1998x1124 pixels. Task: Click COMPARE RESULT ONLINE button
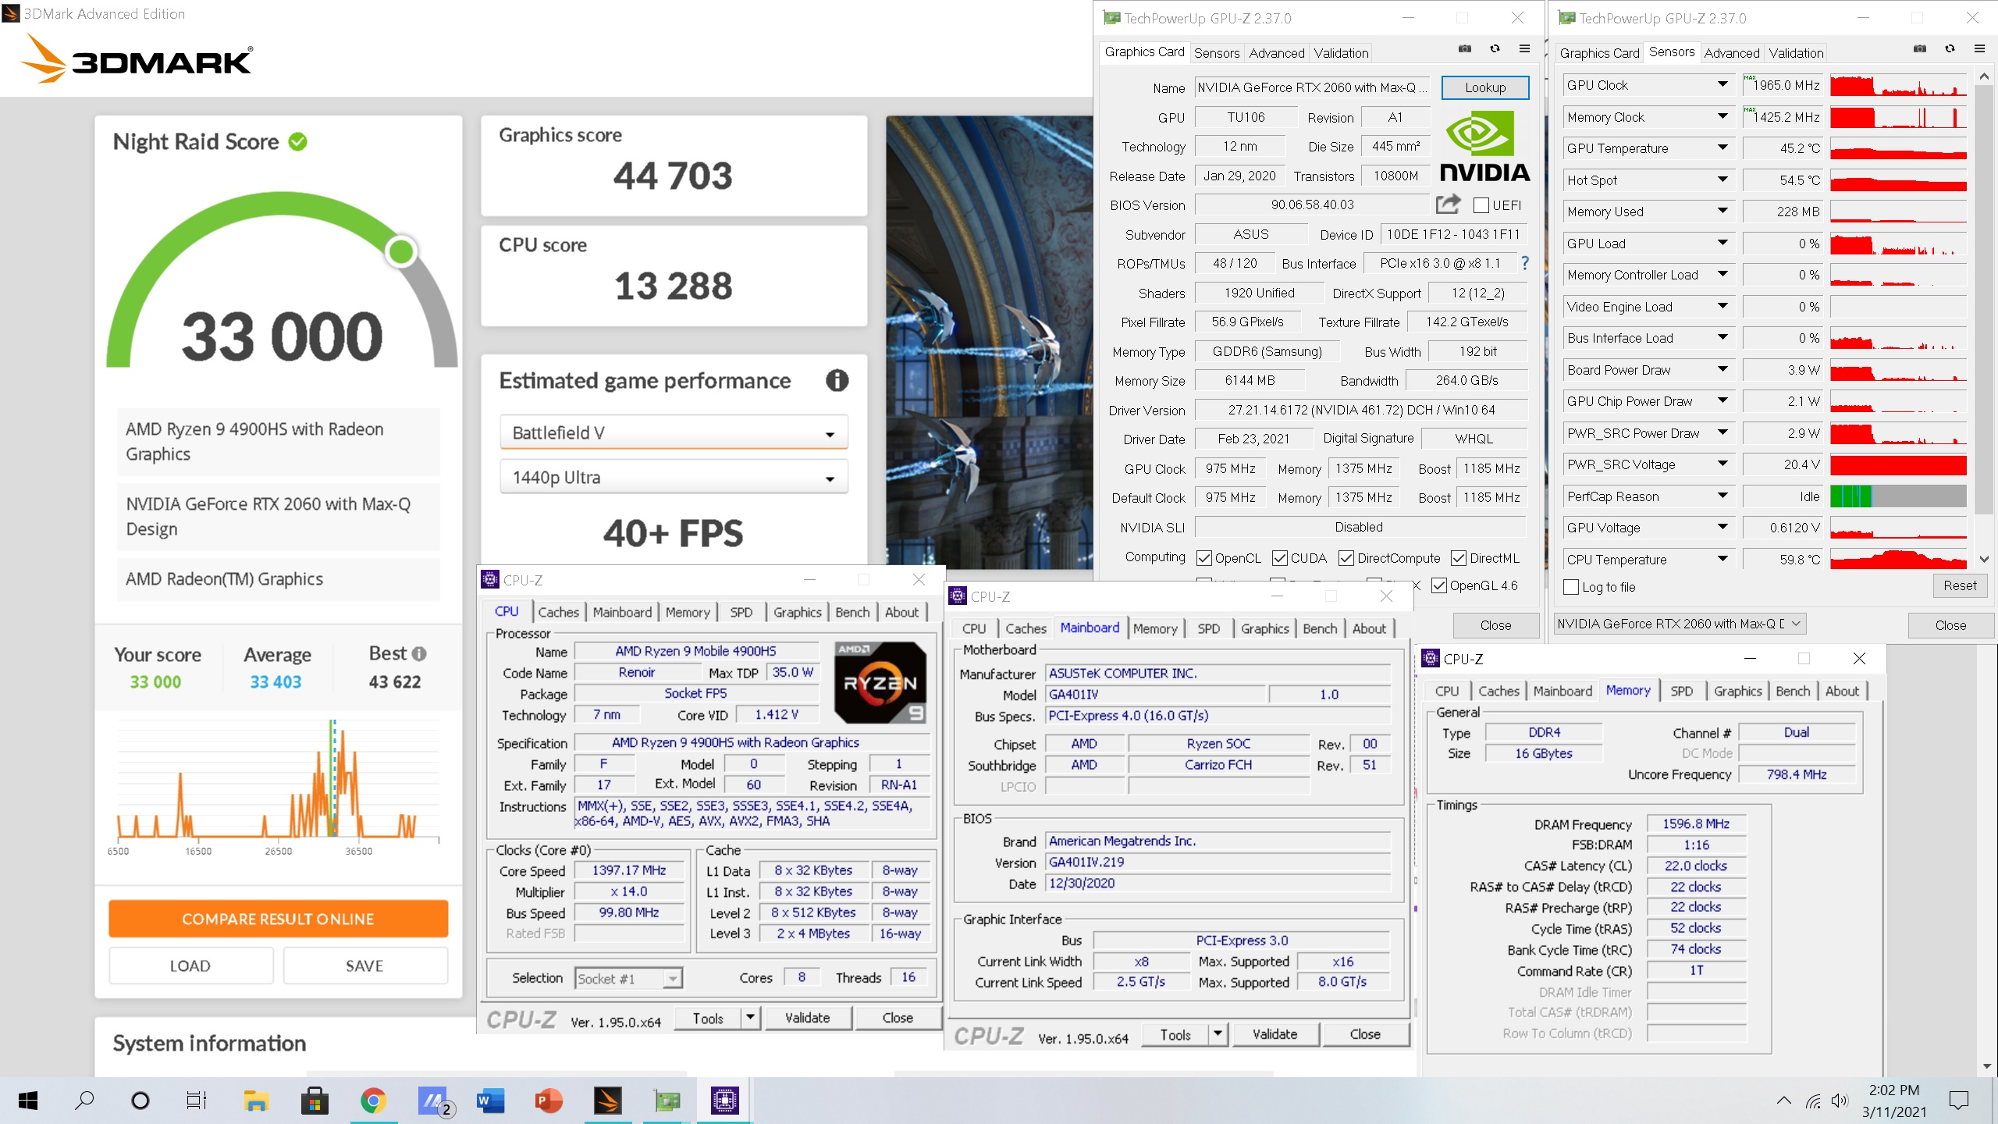click(x=278, y=919)
